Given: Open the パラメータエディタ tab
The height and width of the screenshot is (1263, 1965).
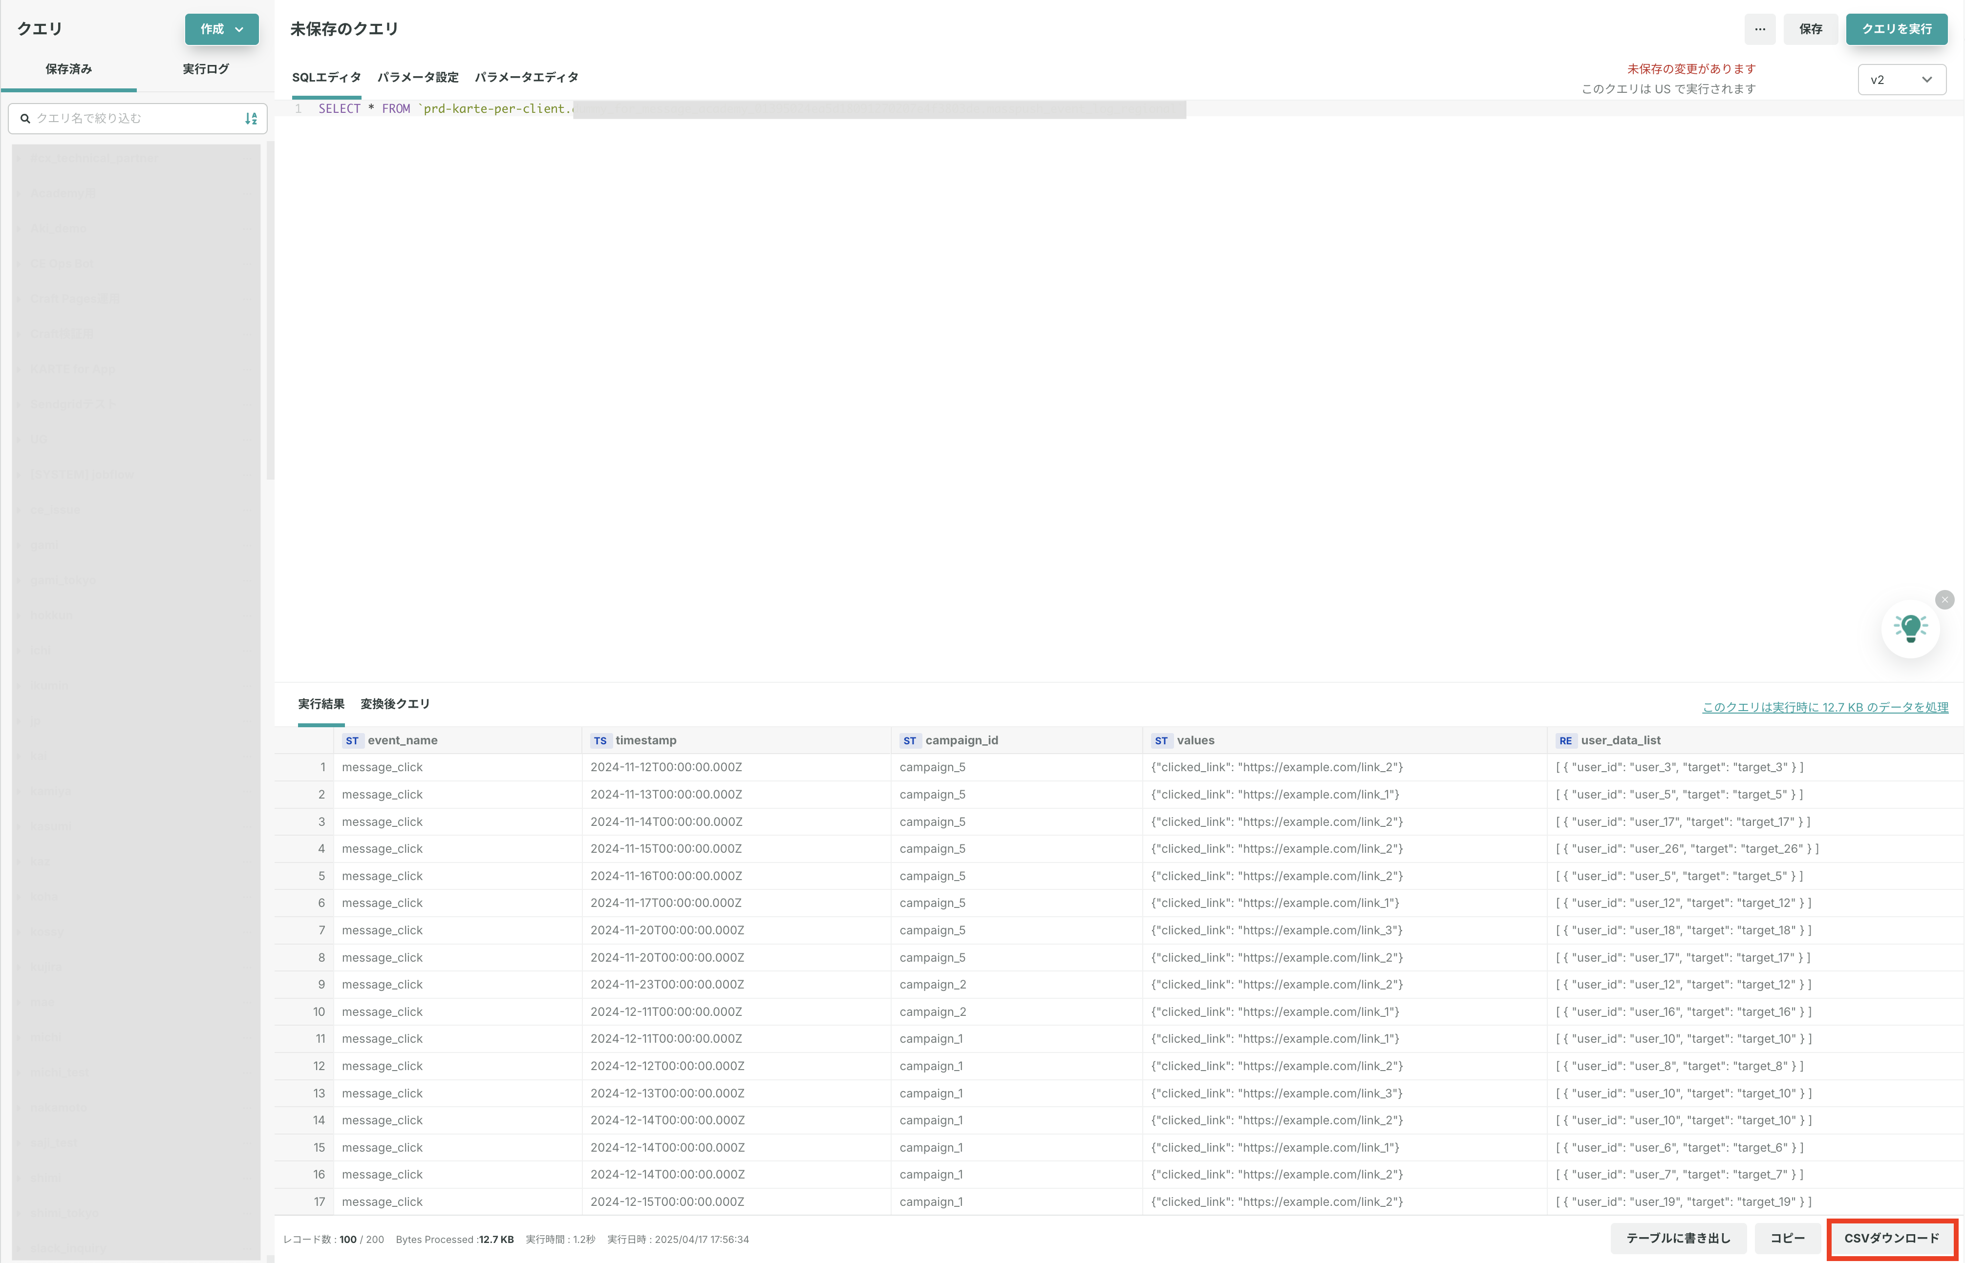Looking at the screenshot, I should (526, 77).
